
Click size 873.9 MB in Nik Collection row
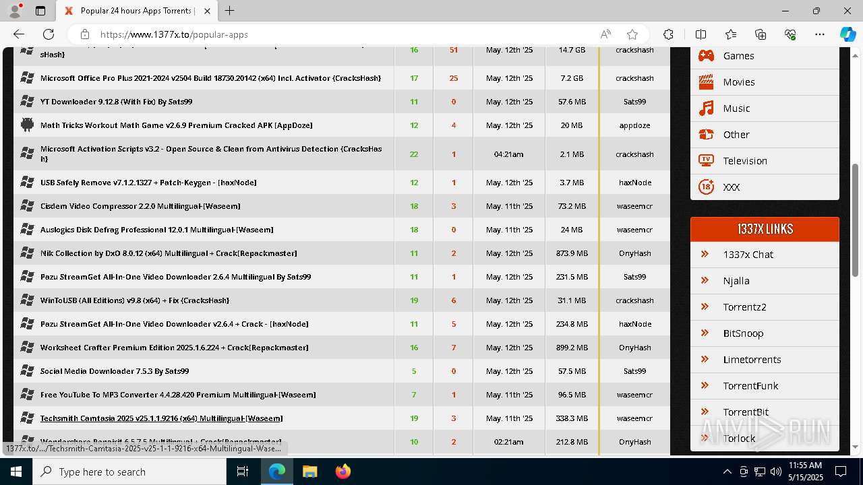[x=572, y=253]
